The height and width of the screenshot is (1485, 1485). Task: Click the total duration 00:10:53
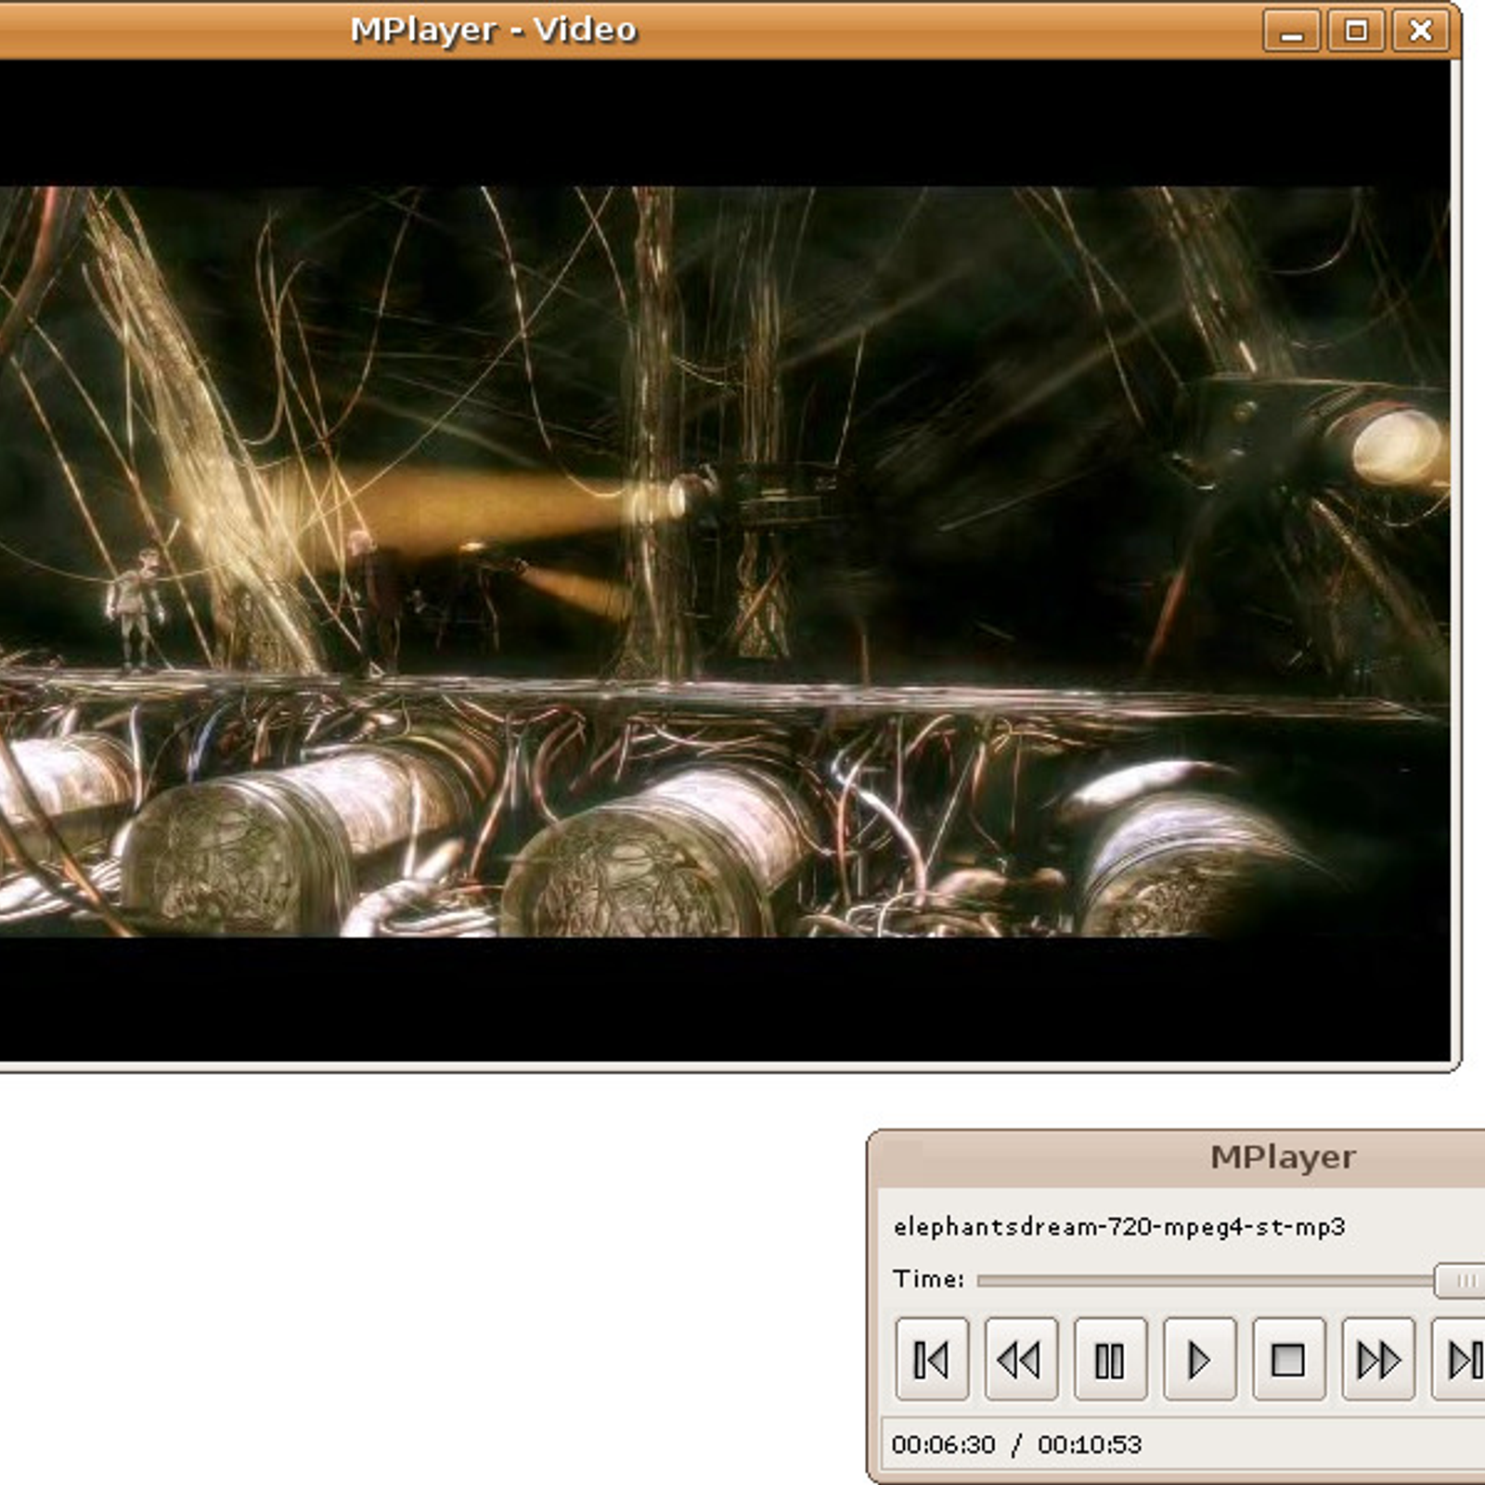tap(1090, 1444)
